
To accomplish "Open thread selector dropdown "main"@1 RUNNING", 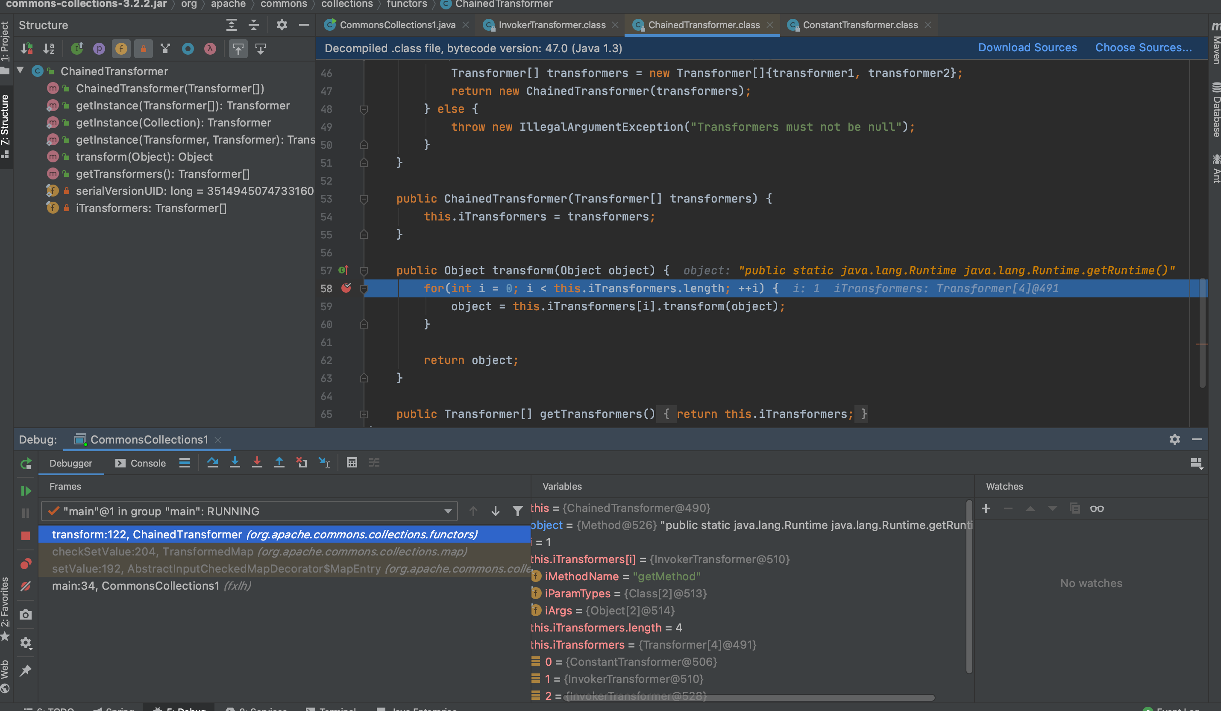I will [x=249, y=511].
